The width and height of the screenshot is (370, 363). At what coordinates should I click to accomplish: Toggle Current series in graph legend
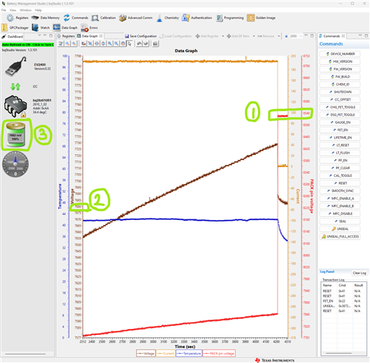(x=166, y=353)
